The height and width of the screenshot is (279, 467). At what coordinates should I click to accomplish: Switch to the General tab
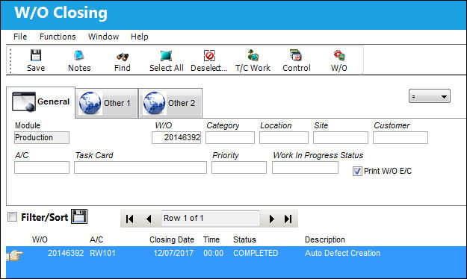click(40, 102)
